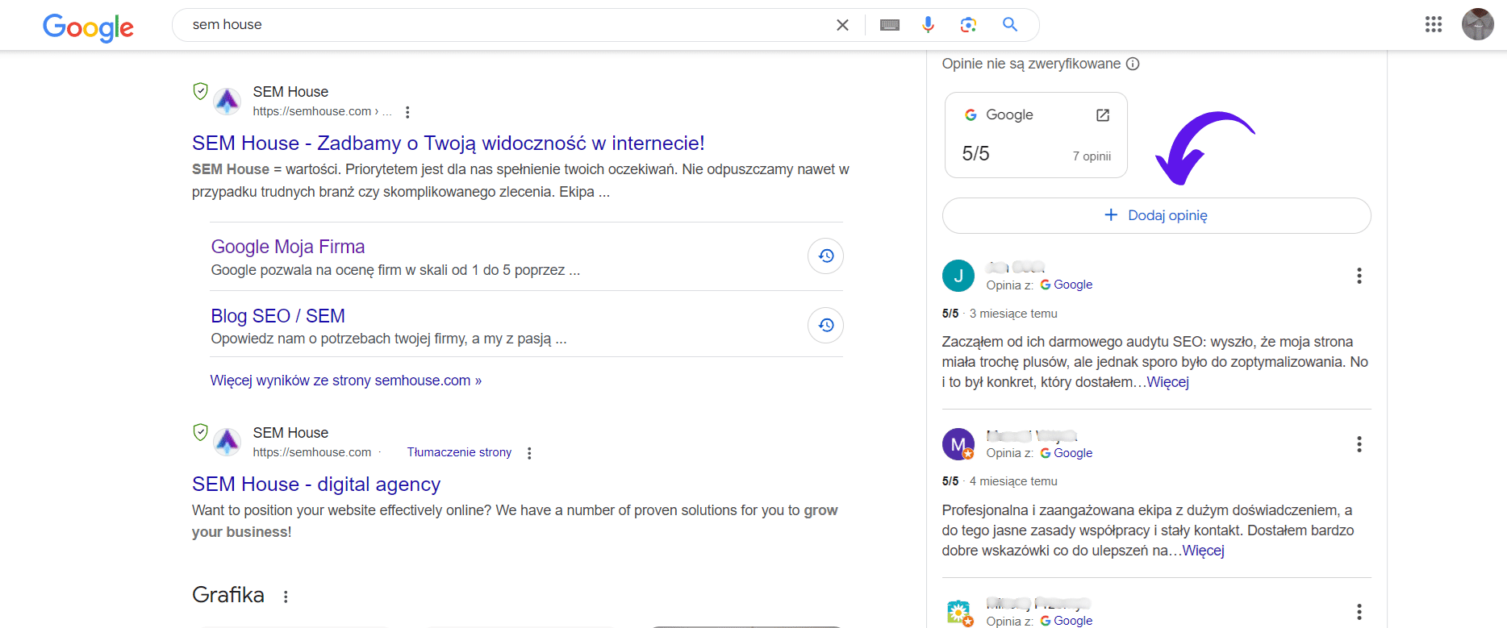
Task: Click reviewer avatar M
Action: pos(958,444)
